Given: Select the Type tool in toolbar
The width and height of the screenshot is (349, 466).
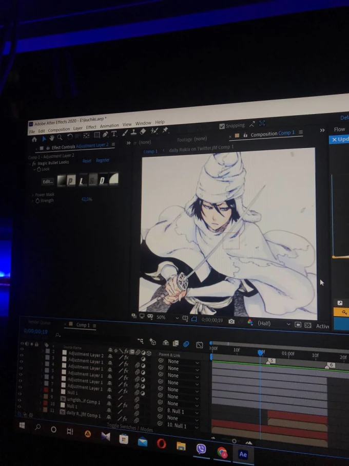Looking at the screenshot, I should coord(114,135).
